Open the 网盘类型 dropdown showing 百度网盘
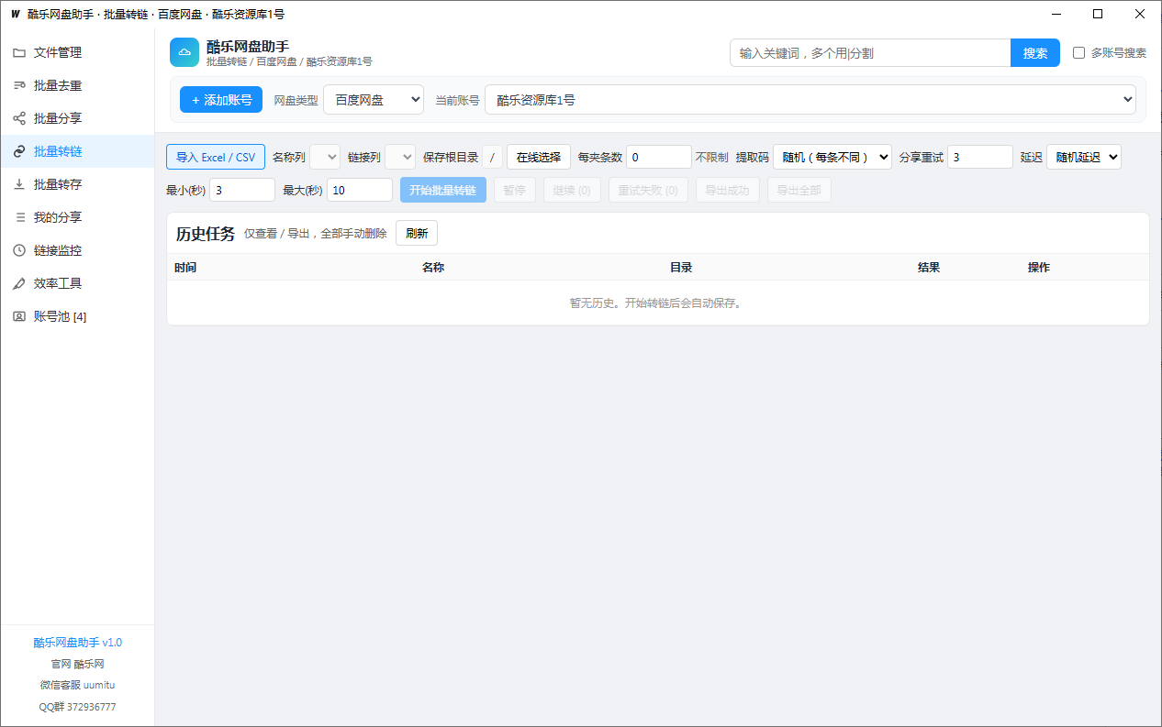1162x727 pixels. click(374, 100)
